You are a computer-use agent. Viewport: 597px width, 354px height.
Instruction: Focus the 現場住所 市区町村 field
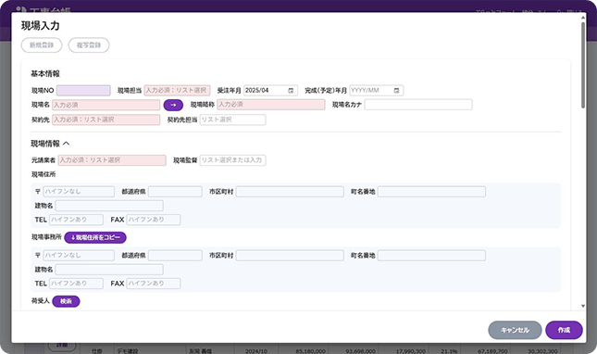[x=290, y=191]
